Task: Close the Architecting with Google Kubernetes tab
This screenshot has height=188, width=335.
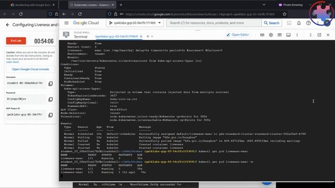Action: (53, 5)
